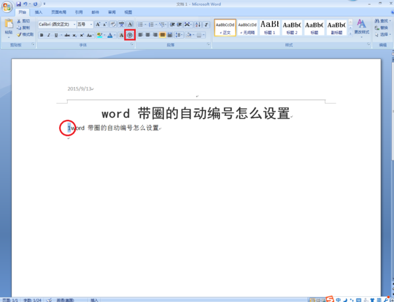Insert an enclosed character (带圈字符)
This screenshot has width=394, height=302.
pos(130,35)
